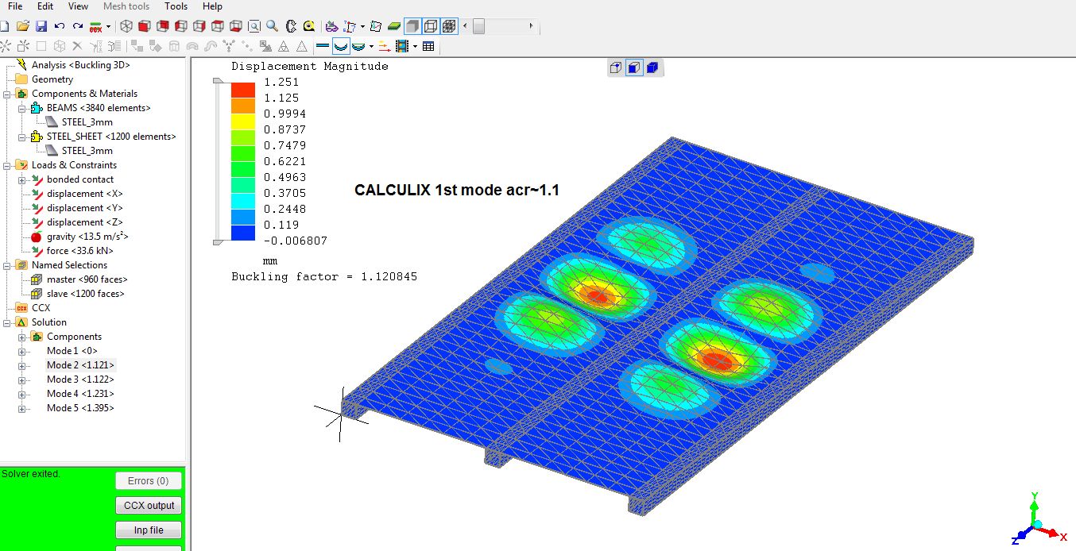This screenshot has width=1076, height=551.
Task: Open the Inp file button
Action: point(149,530)
